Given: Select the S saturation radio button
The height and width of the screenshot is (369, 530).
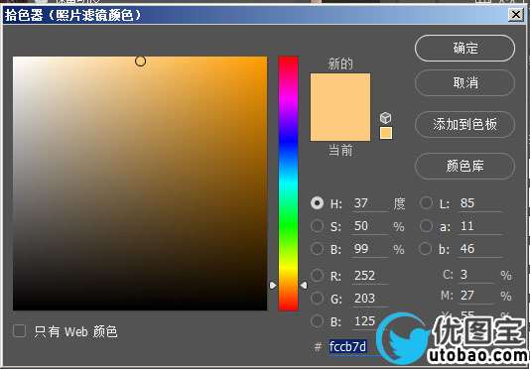Looking at the screenshot, I should 317,226.
